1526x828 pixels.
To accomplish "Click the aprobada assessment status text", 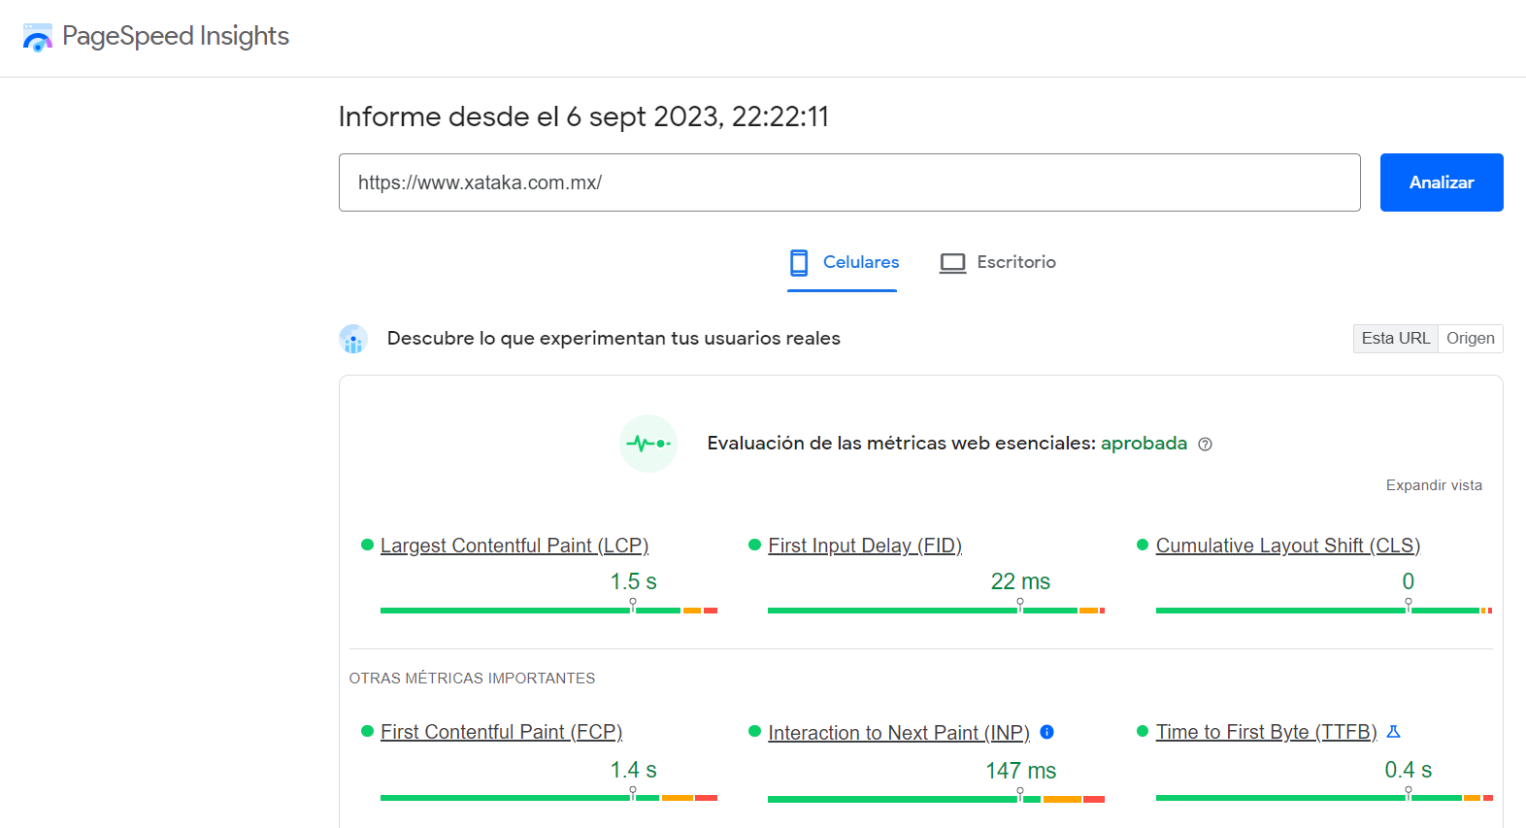I will pyautogui.click(x=1144, y=444).
